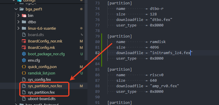The image size is (219, 105).
Task: Open BoardConfig.mk file
Action: click(x=41, y=48)
